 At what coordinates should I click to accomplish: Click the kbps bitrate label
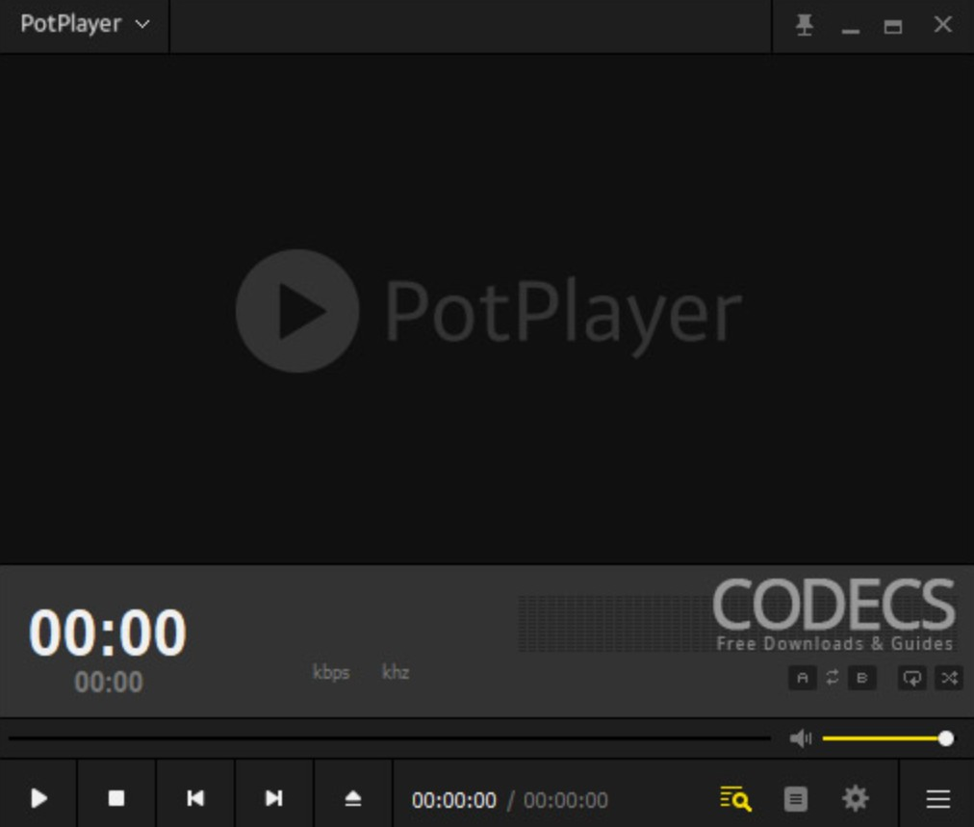click(331, 672)
